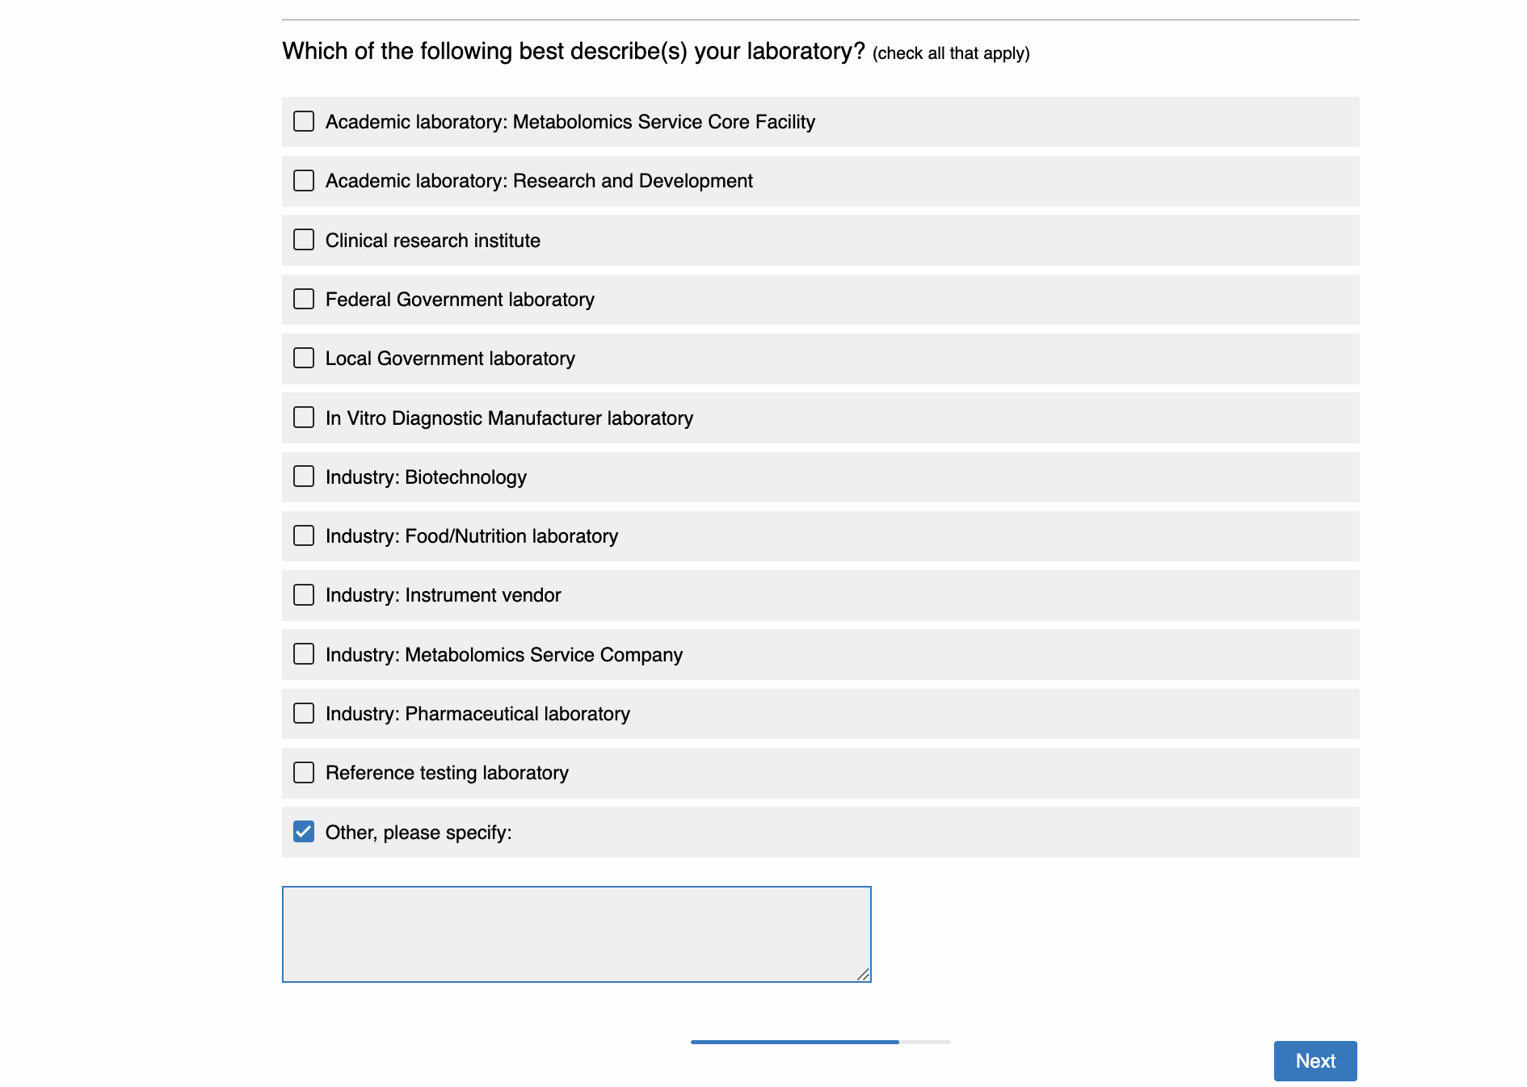Image resolution: width=1527 pixels, height=1087 pixels.
Task: Grab the text area resize handle
Action: (864, 975)
